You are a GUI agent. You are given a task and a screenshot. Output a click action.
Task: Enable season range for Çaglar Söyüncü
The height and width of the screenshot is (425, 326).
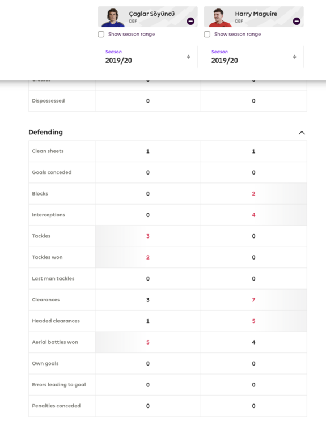tap(101, 35)
